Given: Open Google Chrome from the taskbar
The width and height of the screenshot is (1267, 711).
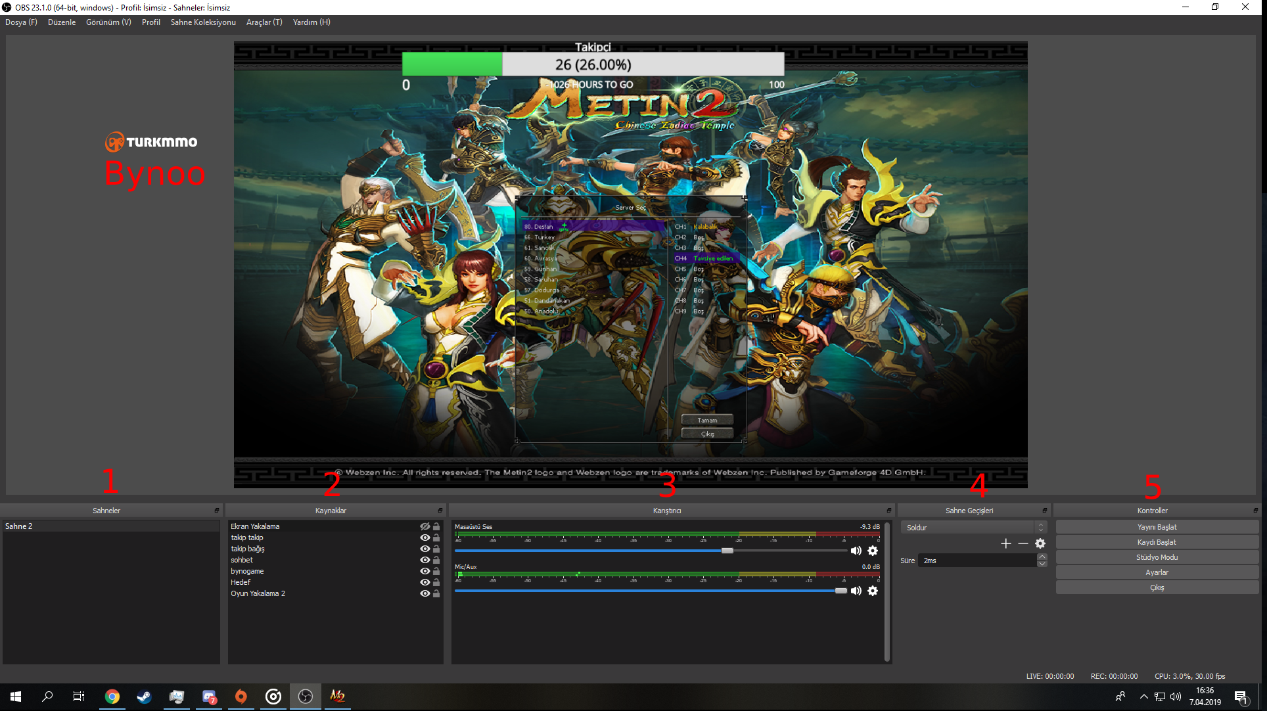Looking at the screenshot, I should pyautogui.click(x=112, y=697).
